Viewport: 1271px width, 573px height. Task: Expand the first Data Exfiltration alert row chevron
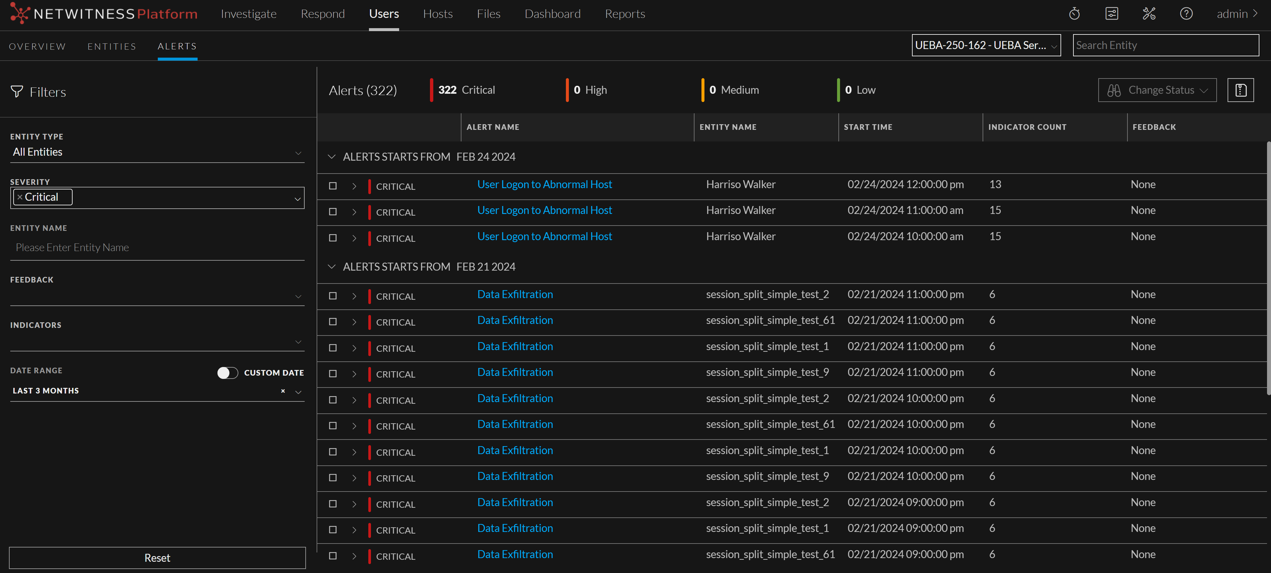coord(354,296)
